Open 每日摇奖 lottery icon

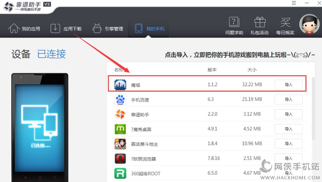pos(285,26)
